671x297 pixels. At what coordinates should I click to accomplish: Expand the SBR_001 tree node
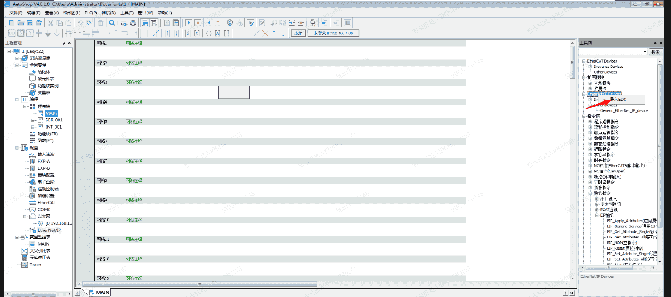(x=33, y=120)
